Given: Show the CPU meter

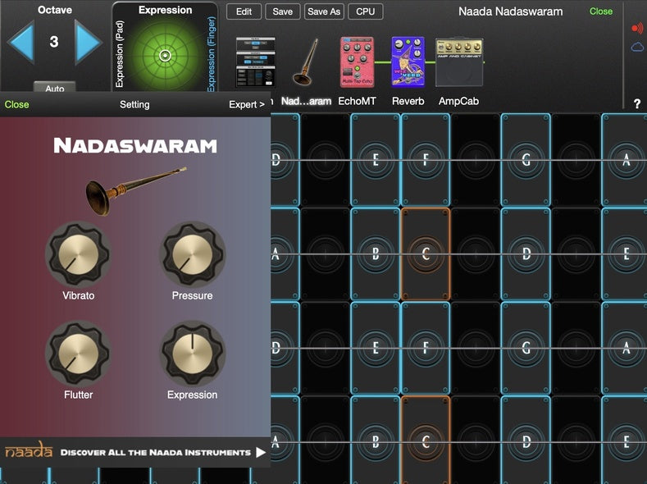Looking at the screenshot, I should click(366, 11).
